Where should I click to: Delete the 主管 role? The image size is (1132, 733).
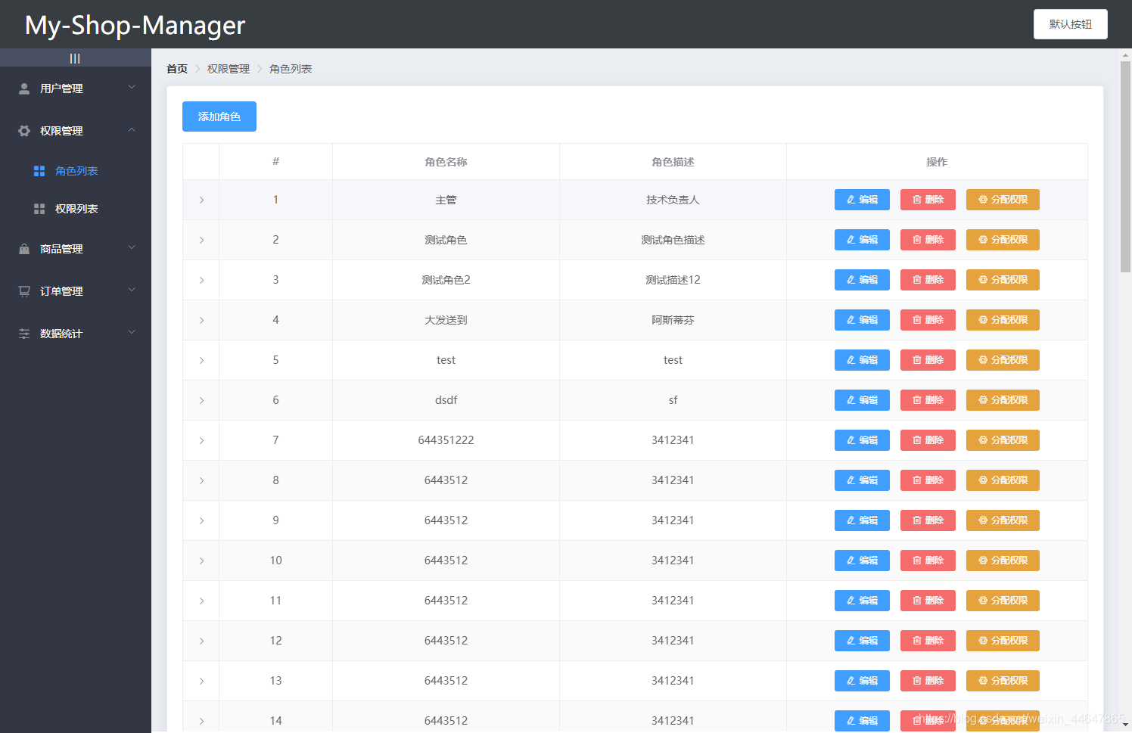coord(928,200)
